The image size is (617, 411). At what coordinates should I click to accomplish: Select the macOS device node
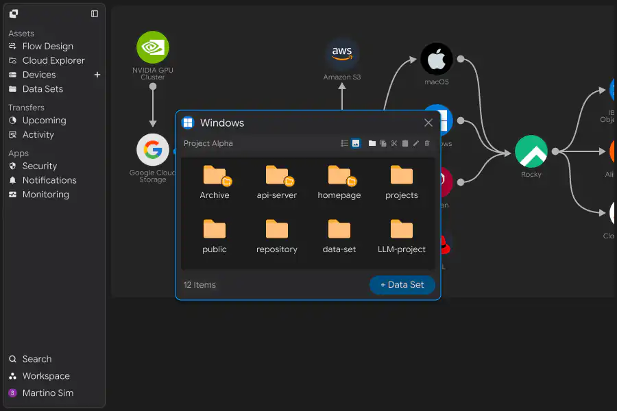[437, 59]
